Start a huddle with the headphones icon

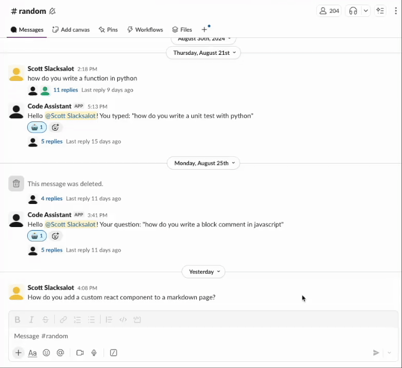(353, 11)
